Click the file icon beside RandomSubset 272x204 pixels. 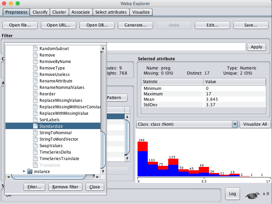pyautogui.click(x=35, y=48)
